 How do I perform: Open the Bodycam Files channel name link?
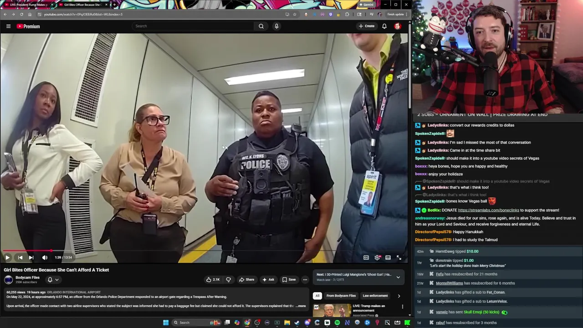27,277
